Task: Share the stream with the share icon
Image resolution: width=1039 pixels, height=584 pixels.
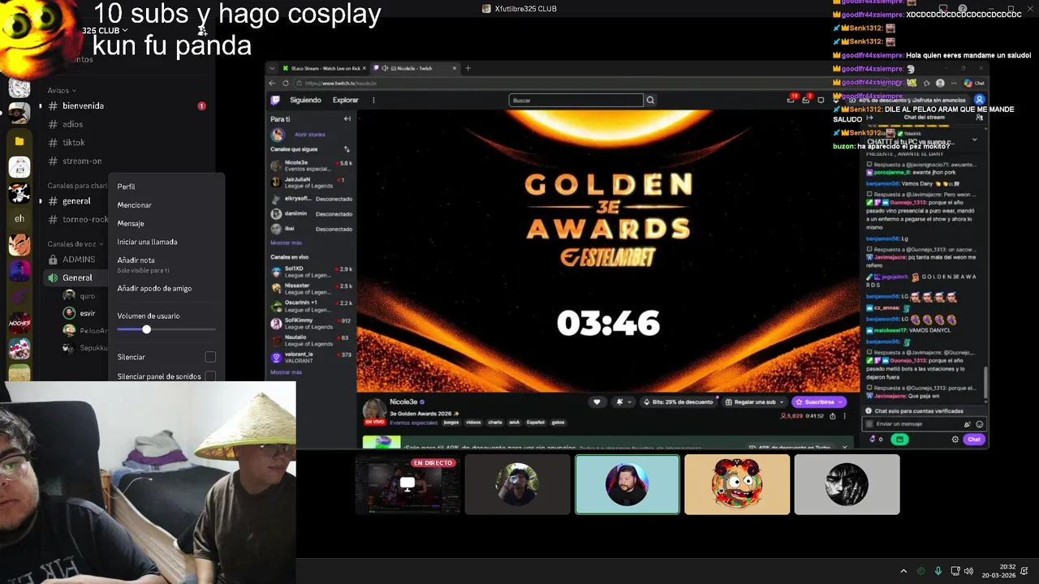Action: click(x=833, y=416)
